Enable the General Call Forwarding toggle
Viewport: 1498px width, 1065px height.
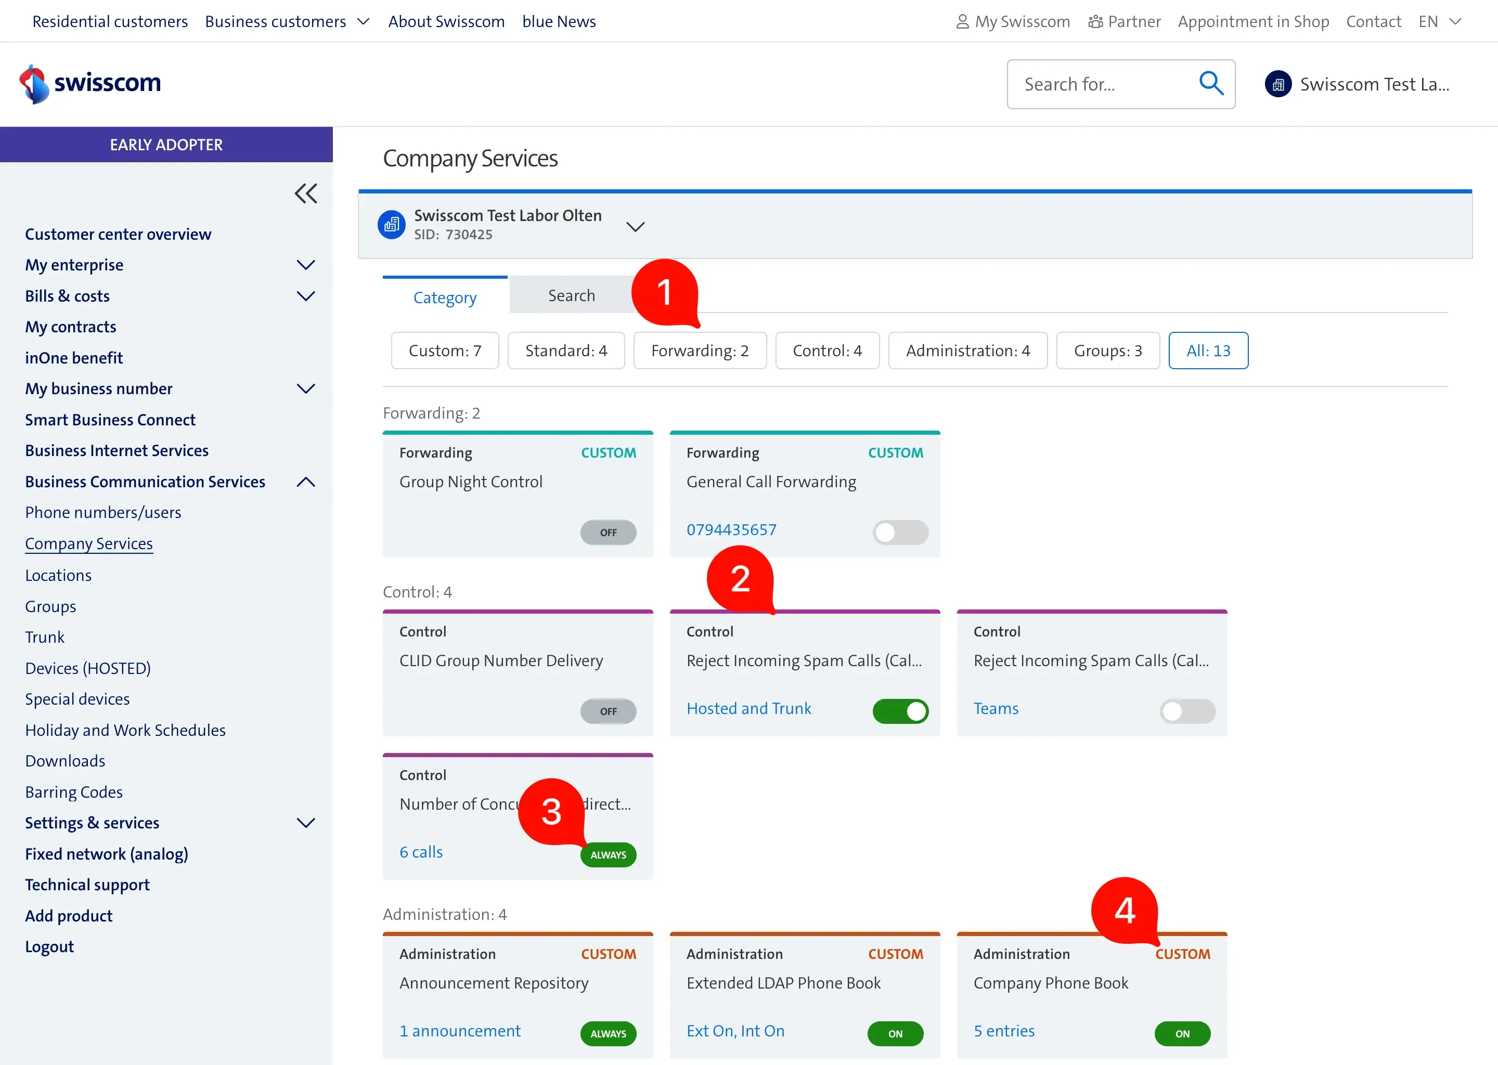(x=900, y=532)
